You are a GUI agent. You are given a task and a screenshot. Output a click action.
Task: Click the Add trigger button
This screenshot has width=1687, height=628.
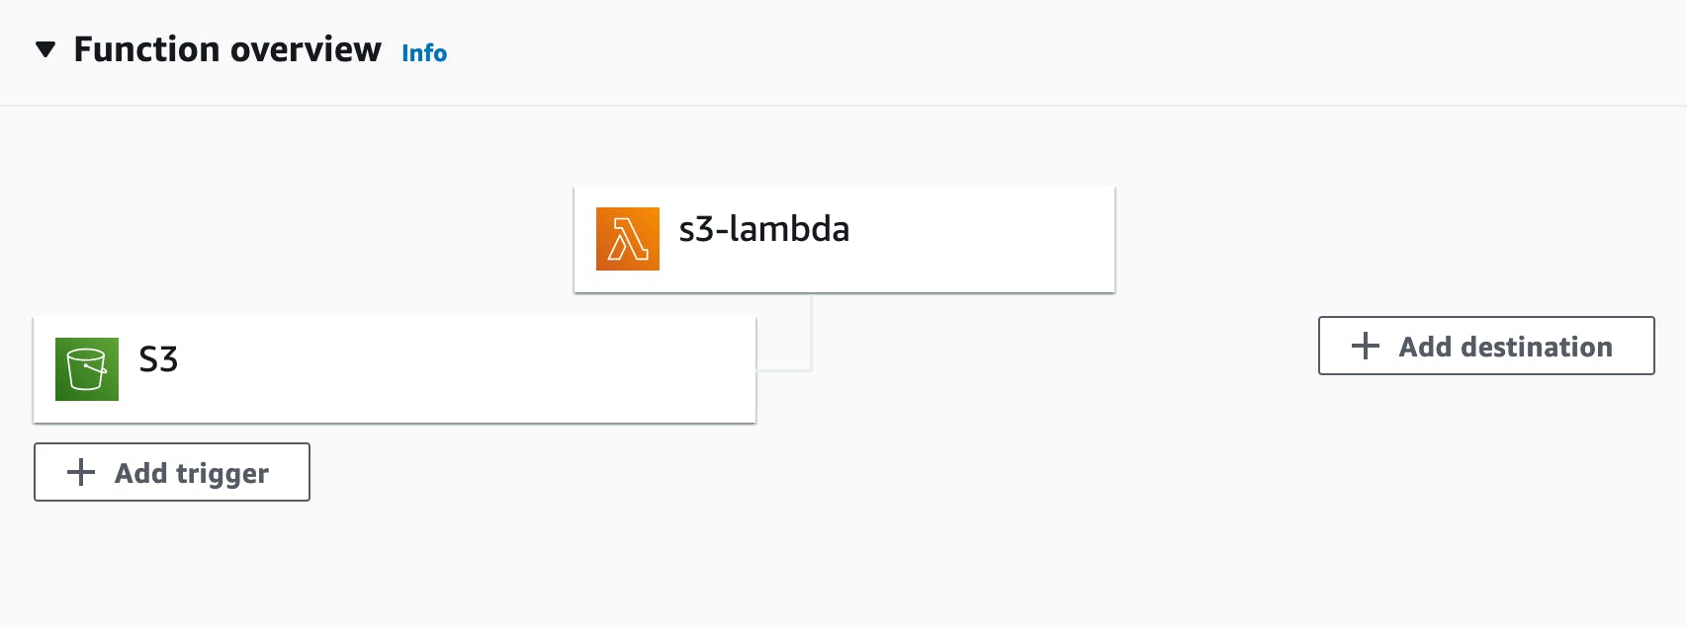[x=172, y=472]
